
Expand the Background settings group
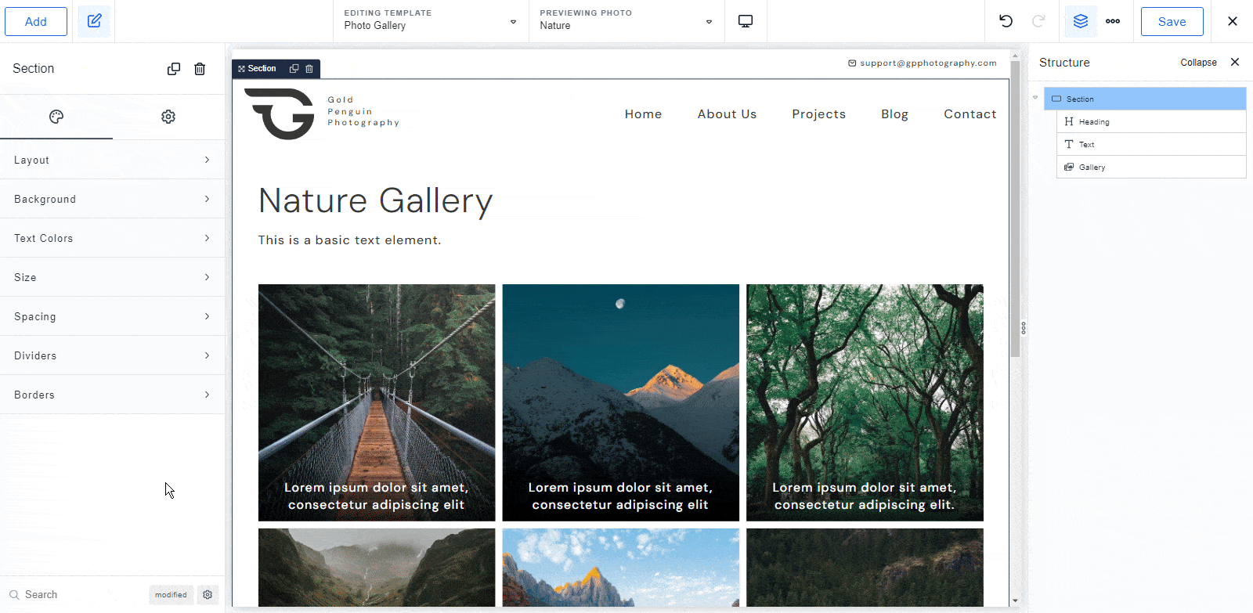coord(112,199)
